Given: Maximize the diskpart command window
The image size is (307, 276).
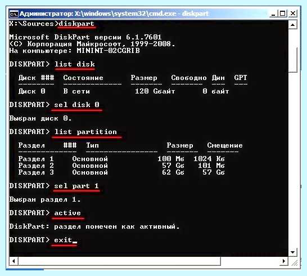Looking at the screenshot, I should 282,14.
